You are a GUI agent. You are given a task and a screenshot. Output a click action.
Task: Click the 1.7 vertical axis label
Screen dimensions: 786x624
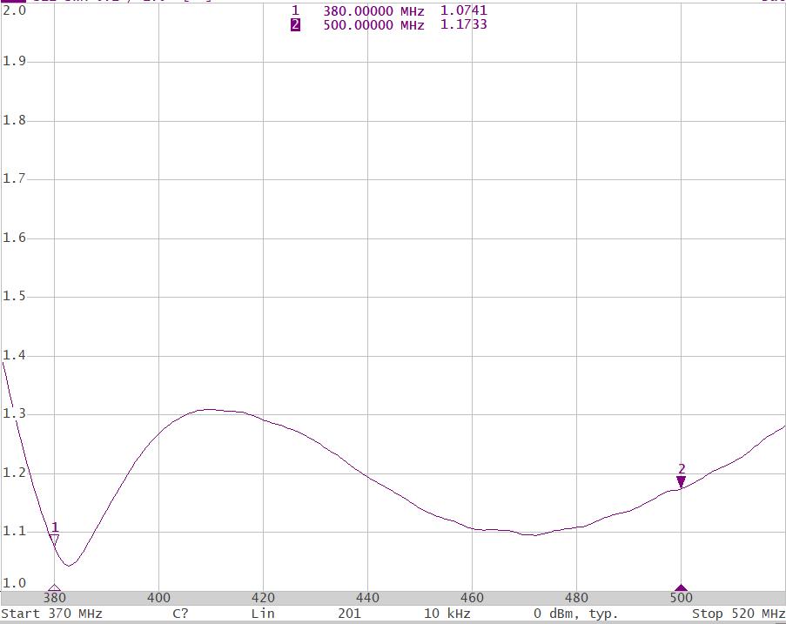tap(14, 178)
